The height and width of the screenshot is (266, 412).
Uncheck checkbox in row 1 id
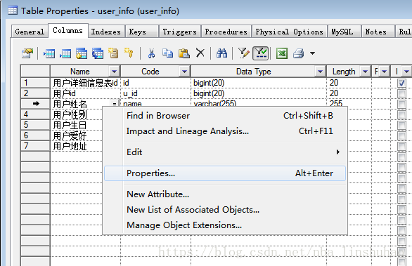(x=401, y=83)
